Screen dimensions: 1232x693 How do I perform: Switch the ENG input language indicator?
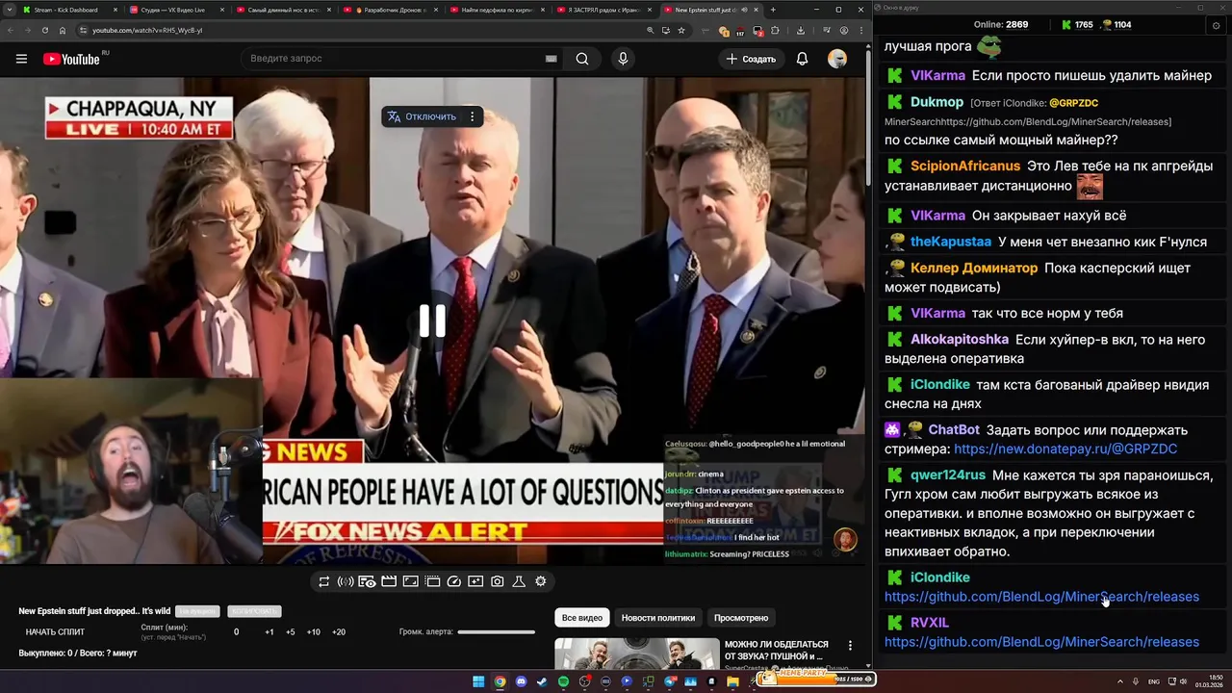(x=1154, y=681)
